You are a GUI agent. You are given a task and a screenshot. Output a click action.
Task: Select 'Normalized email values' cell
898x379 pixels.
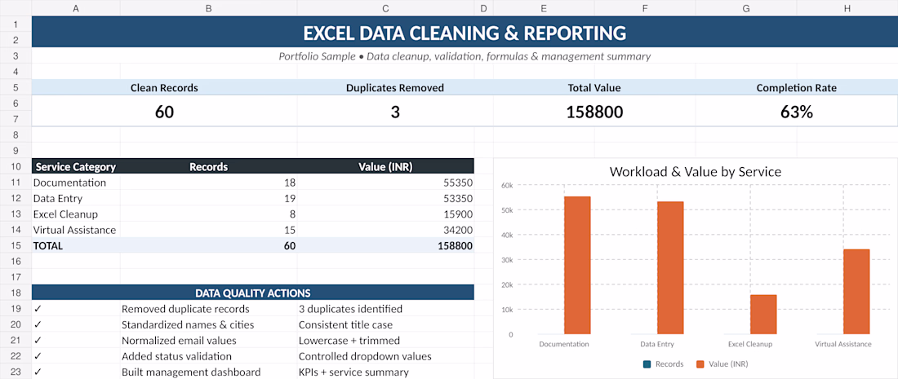click(x=208, y=340)
